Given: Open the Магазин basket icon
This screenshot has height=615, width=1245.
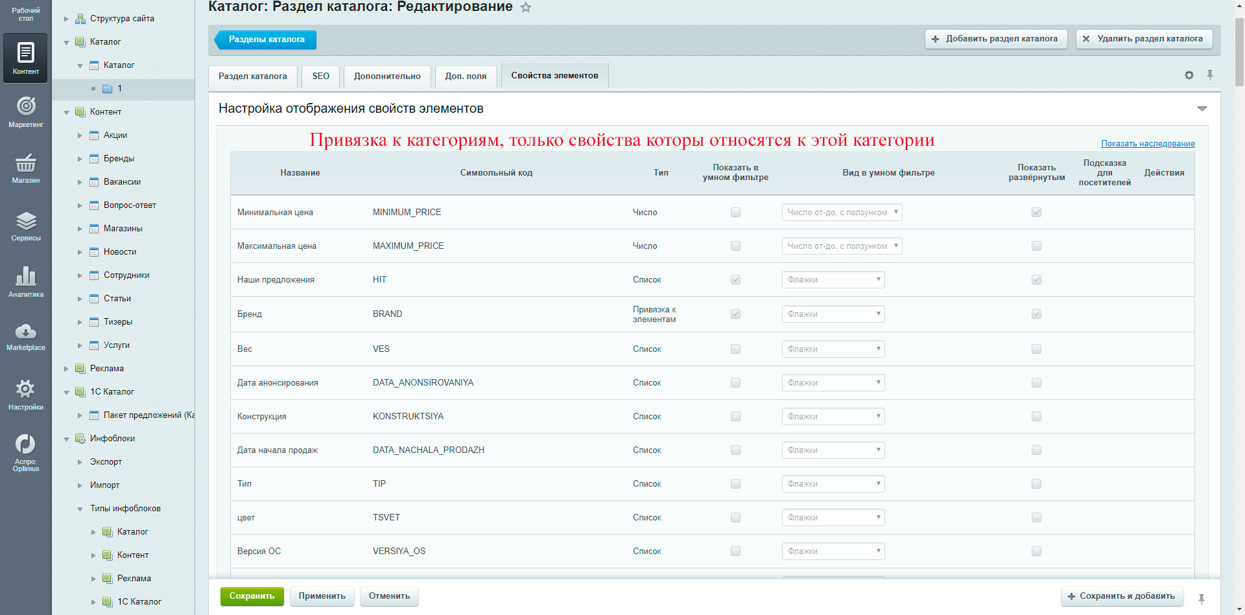Looking at the screenshot, I should pos(26,163).
